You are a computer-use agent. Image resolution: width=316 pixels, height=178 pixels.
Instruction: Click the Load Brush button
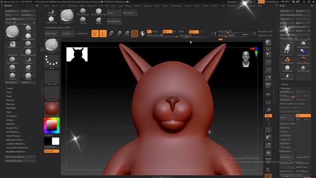tap(12, 11)
